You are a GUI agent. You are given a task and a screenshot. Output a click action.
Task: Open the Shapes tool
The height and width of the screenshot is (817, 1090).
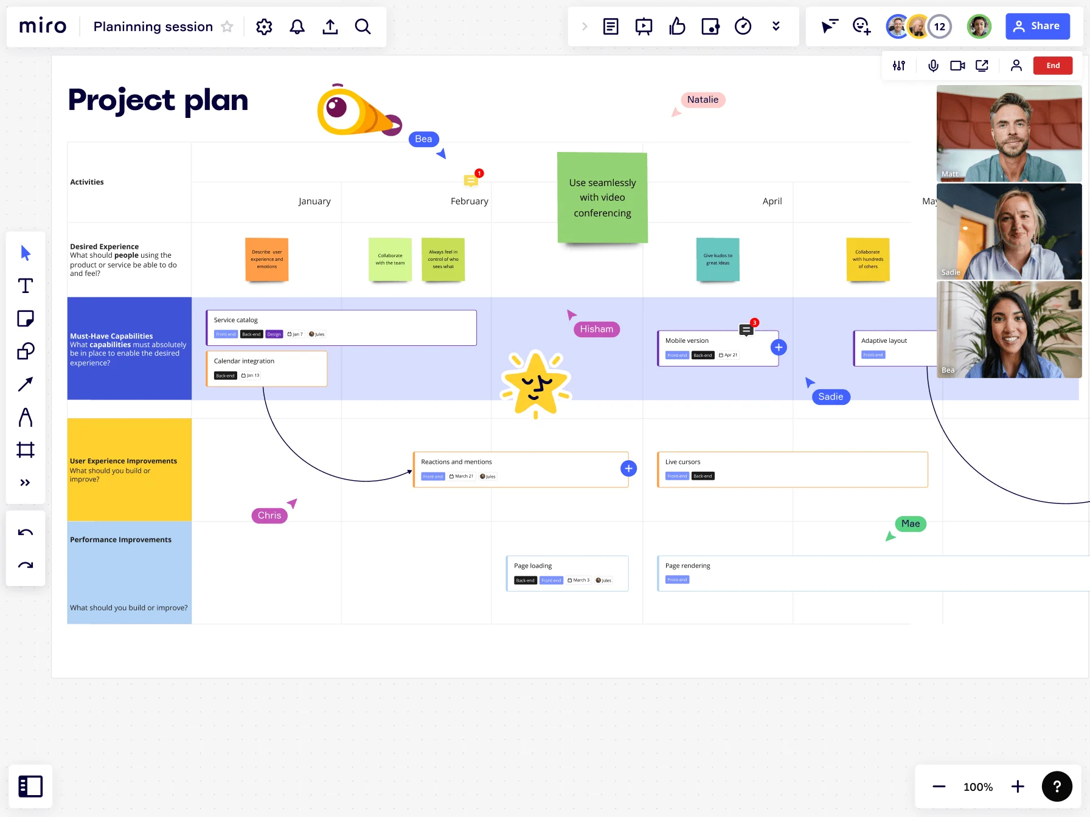(26, 351)
